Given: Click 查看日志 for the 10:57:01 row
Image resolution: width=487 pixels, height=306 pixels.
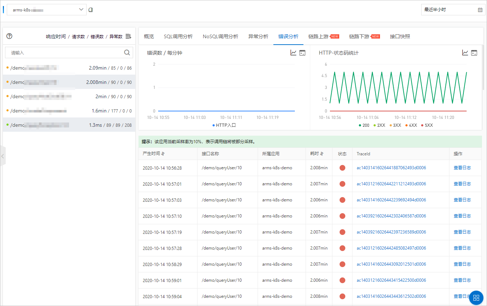Looking at the screenshot, I should click(462, 184).
